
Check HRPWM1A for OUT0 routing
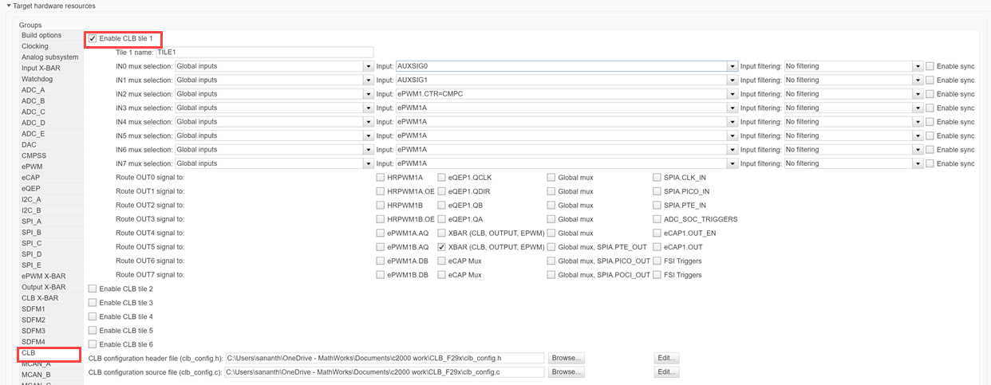pos(380,178)
